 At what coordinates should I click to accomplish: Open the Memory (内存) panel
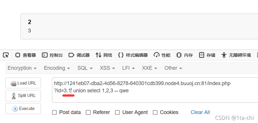tap(184, 55)
